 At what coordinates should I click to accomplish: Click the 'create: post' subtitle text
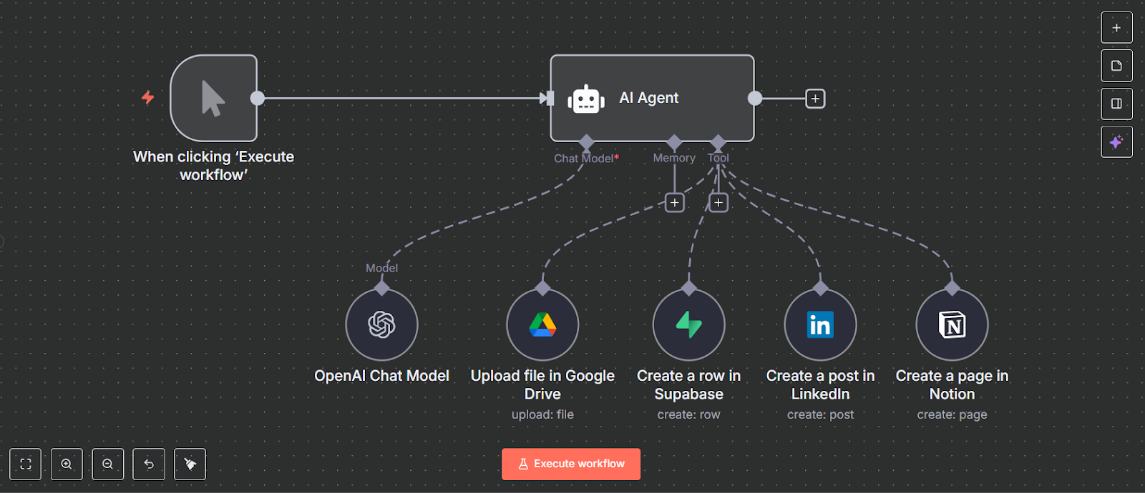point(820,414)
